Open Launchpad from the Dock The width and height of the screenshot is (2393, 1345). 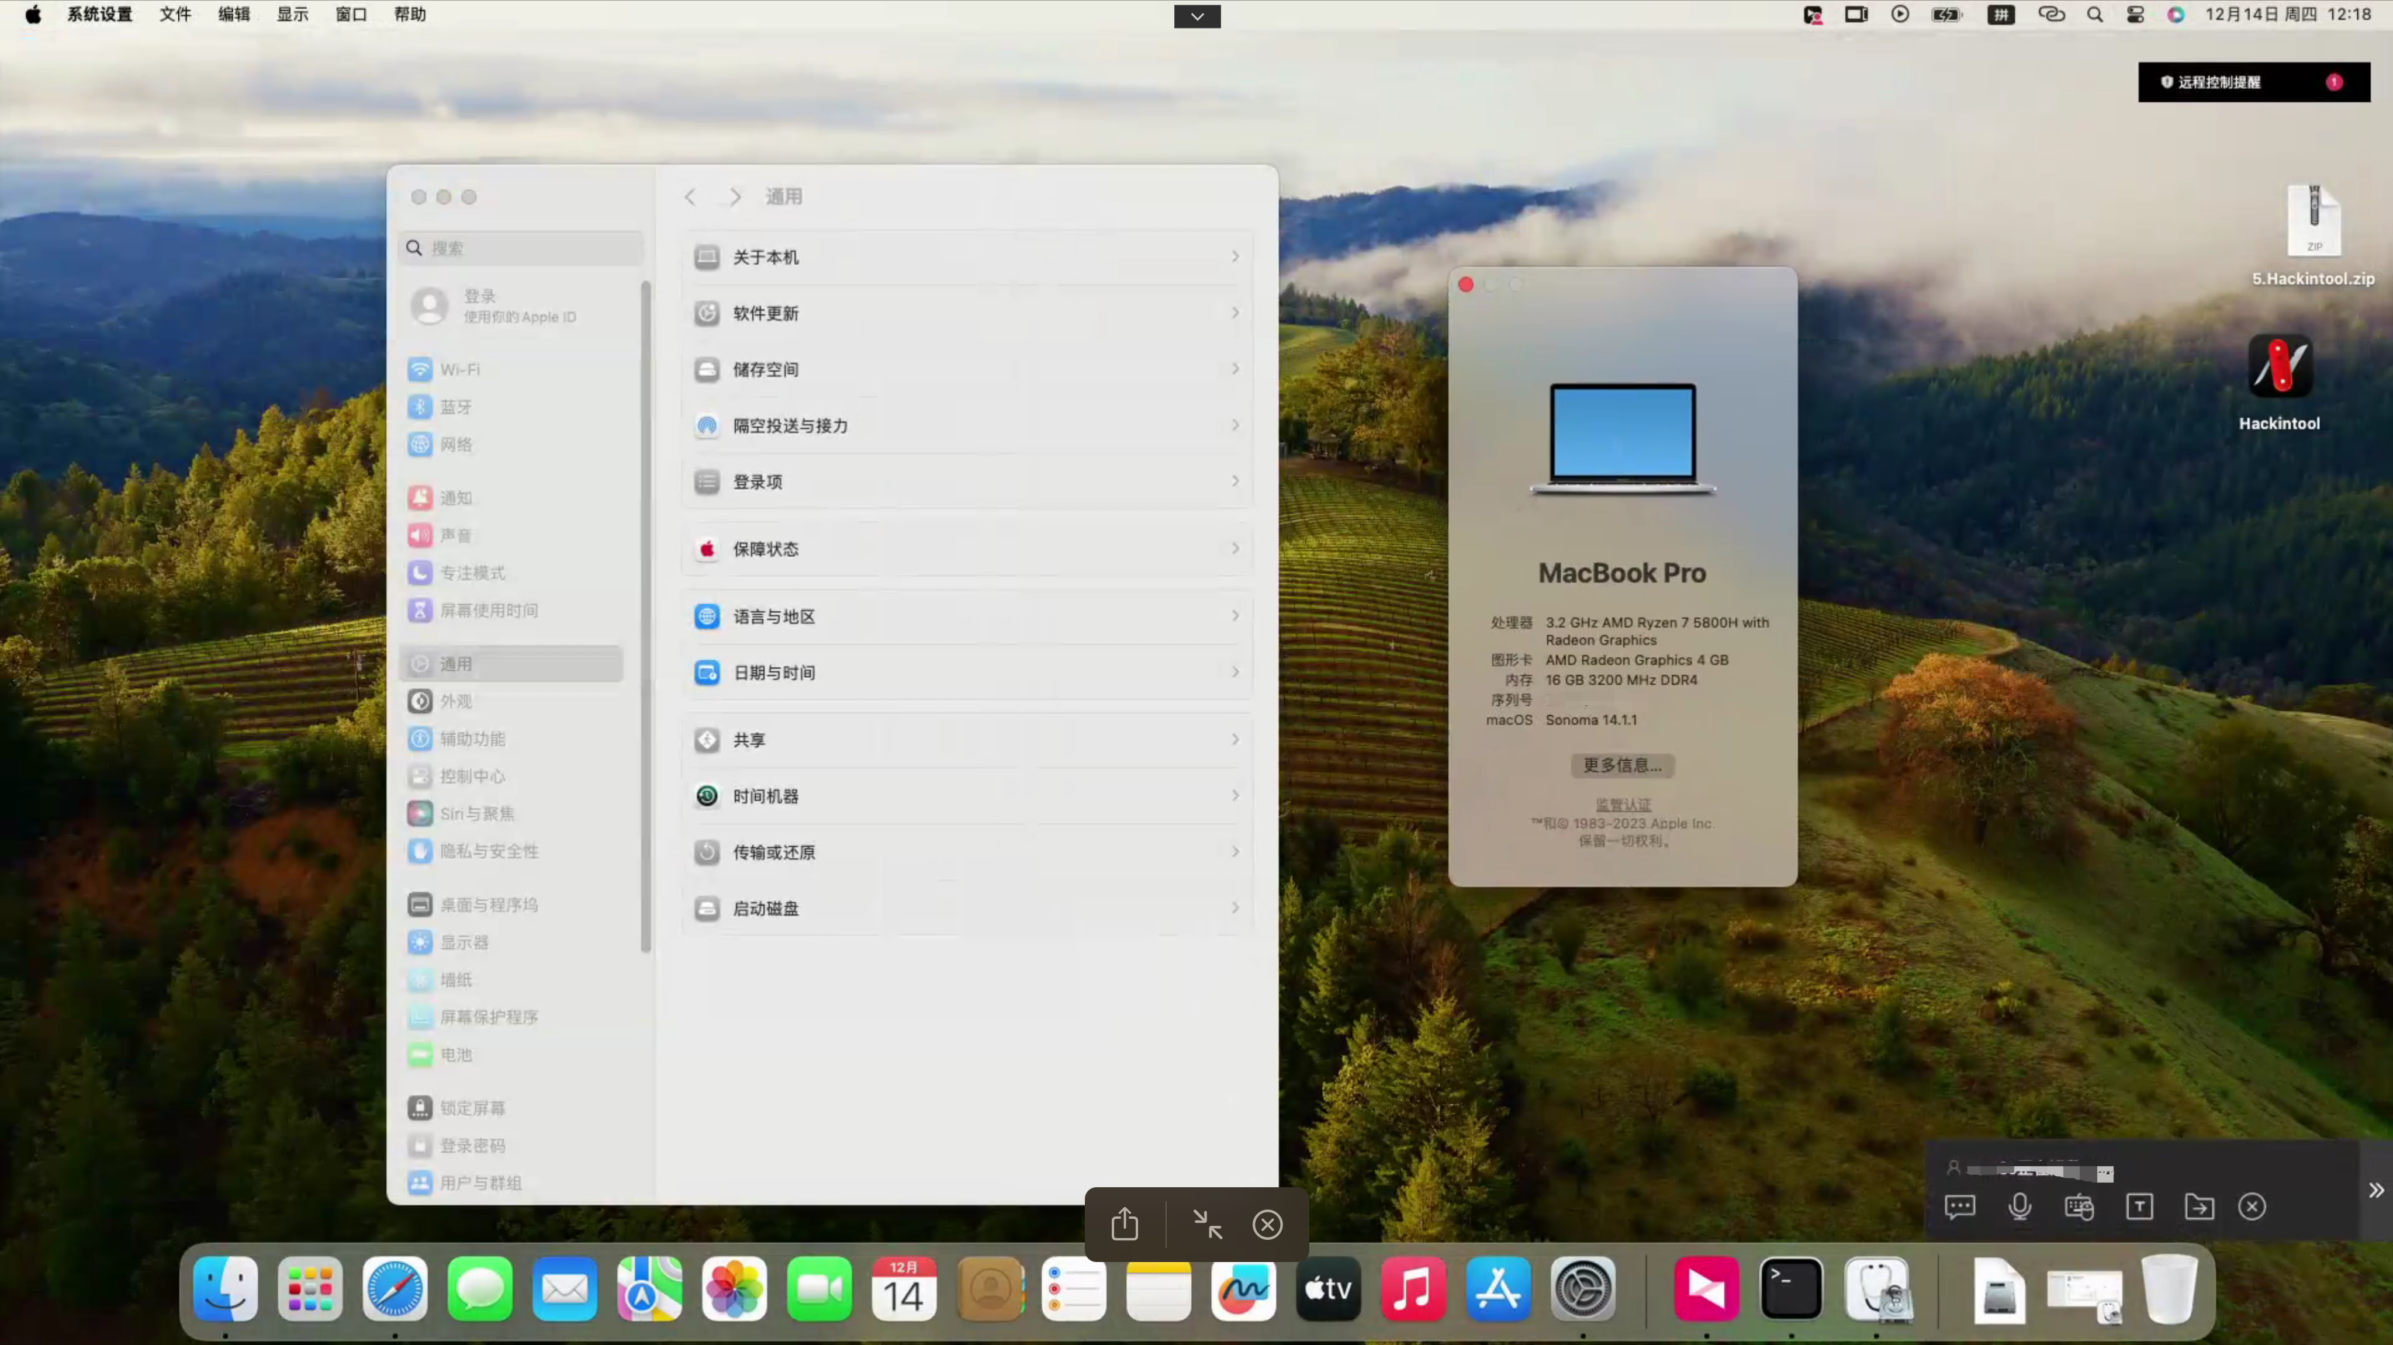click(309, 1289)
